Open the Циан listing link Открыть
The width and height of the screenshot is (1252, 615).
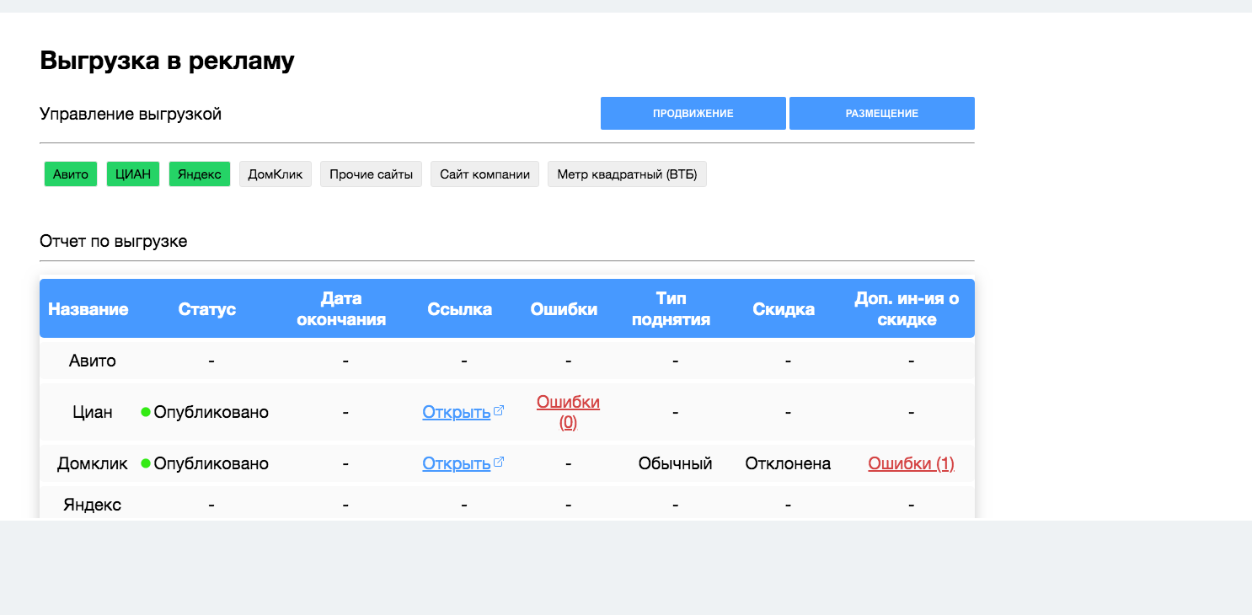pos(457,412)
